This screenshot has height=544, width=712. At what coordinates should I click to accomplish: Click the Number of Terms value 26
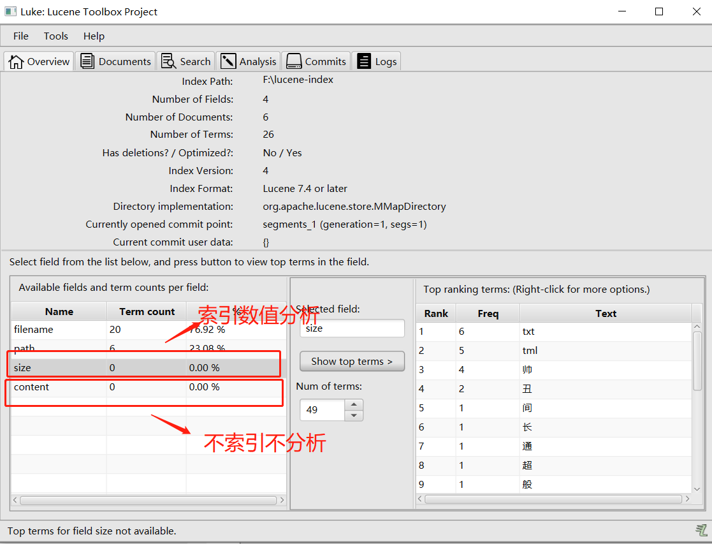click(268, 135)
